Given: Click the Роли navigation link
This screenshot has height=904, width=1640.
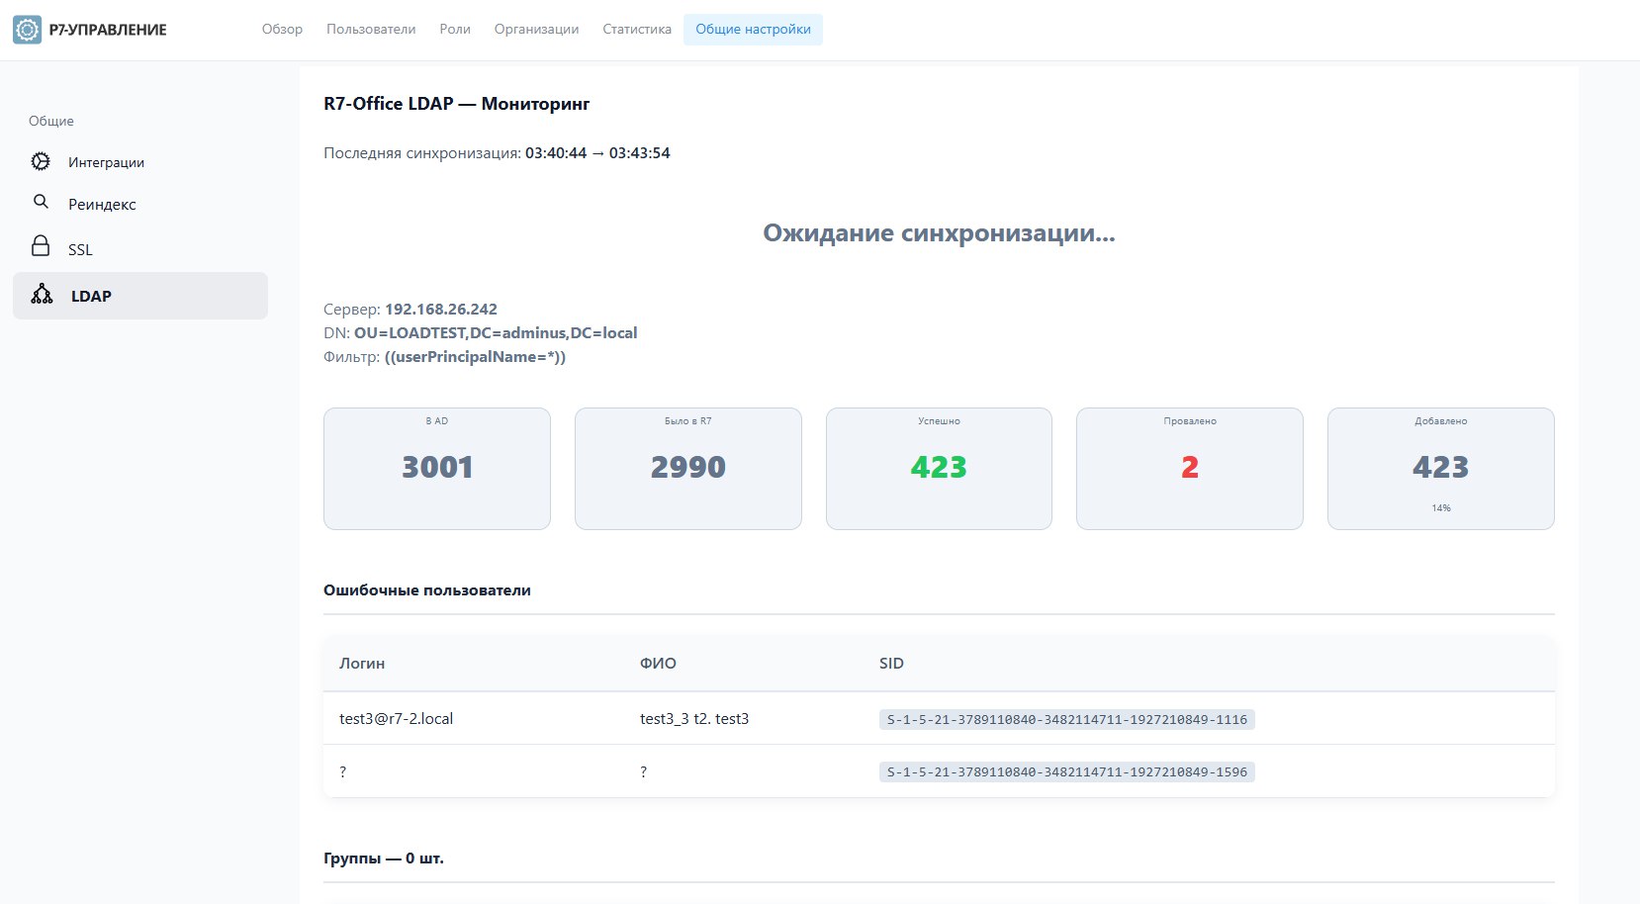Looking at the screenshot, I should click(454, 29).
